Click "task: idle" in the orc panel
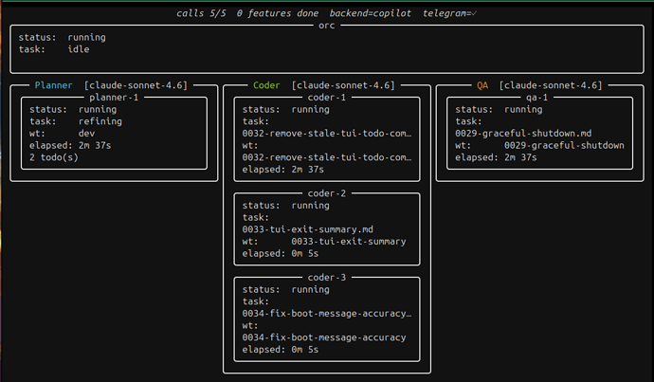 coord(54,49)
